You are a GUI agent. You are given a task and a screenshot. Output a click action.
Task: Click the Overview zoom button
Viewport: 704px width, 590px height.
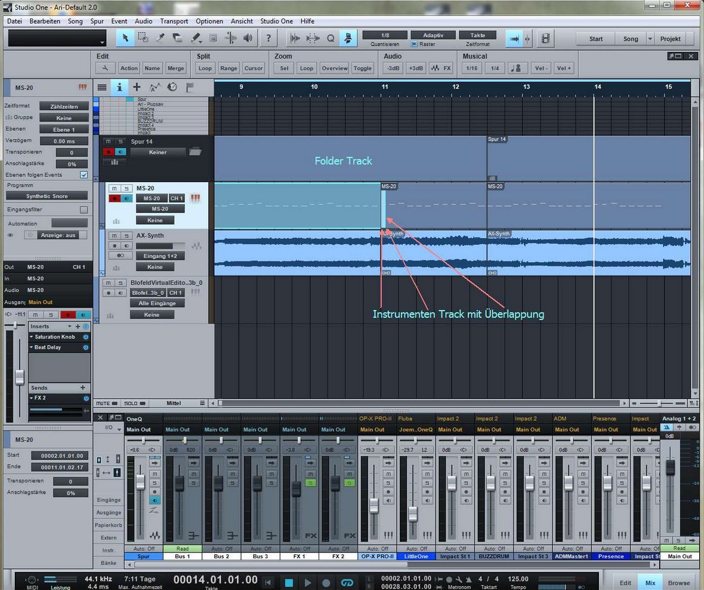click(x=335, y=68)
